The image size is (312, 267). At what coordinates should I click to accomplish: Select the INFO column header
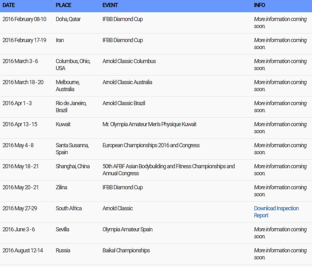point(259,5)
